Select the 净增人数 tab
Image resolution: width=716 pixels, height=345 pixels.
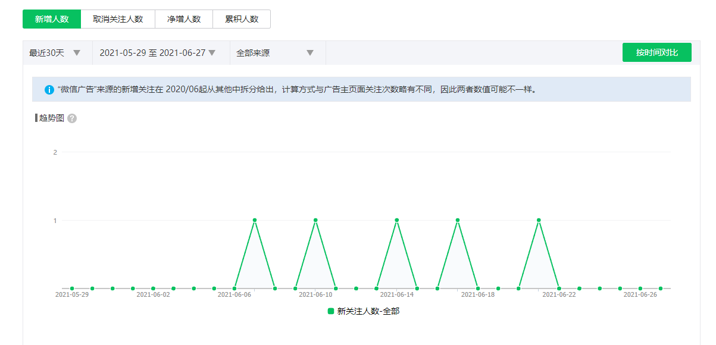(184, 19)
